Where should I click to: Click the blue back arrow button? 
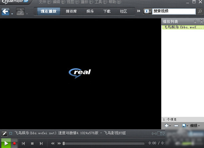(6, 11)
